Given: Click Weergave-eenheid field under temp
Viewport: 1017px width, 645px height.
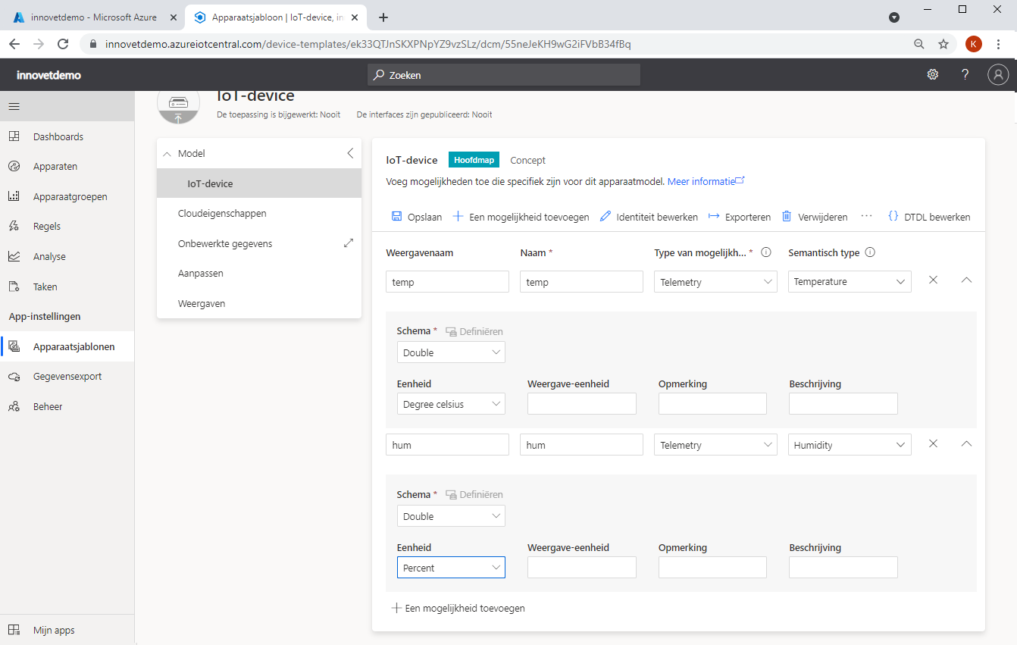Looking at the screenshot, I should coord(582,404).
